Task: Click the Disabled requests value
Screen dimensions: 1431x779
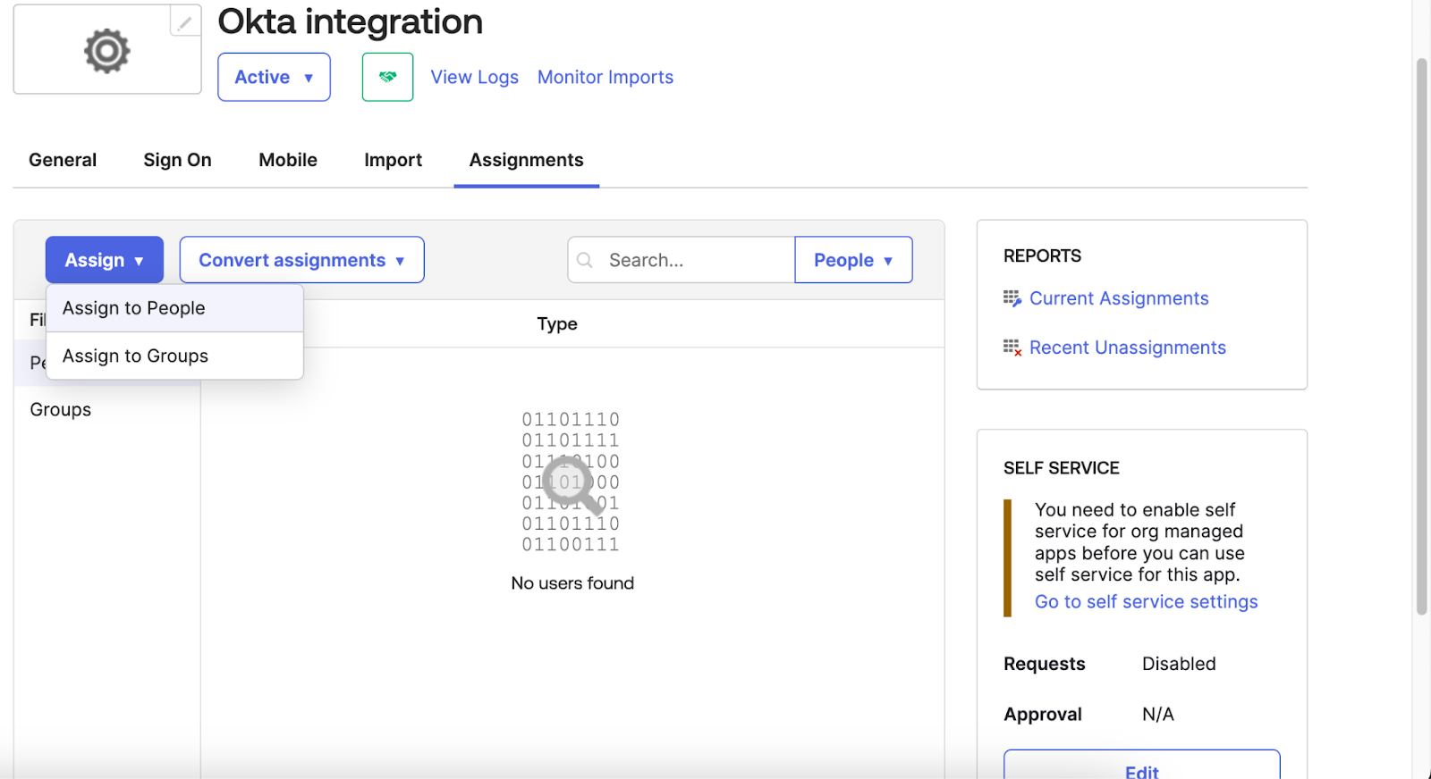Action: (x=1179, y=664)
